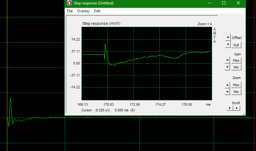Increase Gain with up arrow

pyautogui.click(x=227, y=60)
